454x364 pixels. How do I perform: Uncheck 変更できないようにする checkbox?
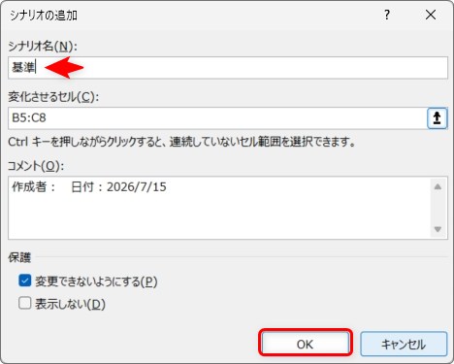coord(25,281)
